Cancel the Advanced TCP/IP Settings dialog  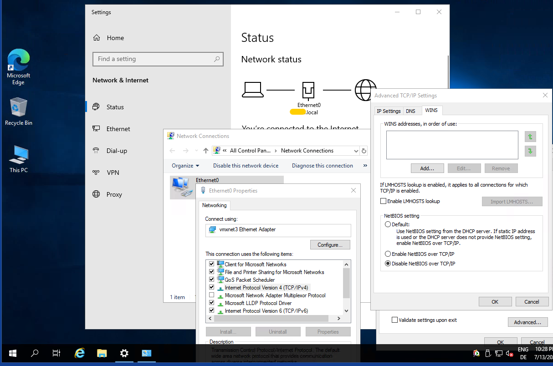coord(532,301)
